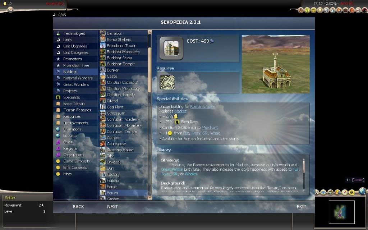Image resolution: width=368 pixels, height=230 pixels.
Task: Select Forge in the building list
Action: point(124,187)
